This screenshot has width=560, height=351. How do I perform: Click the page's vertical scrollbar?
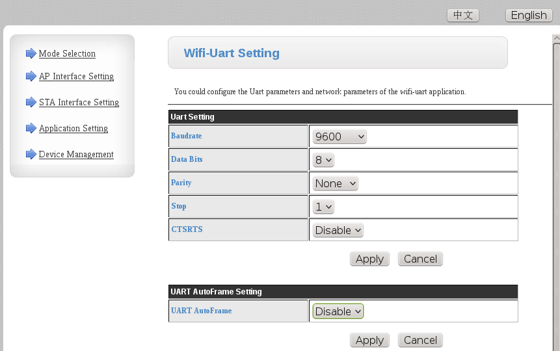pos(556,195)
